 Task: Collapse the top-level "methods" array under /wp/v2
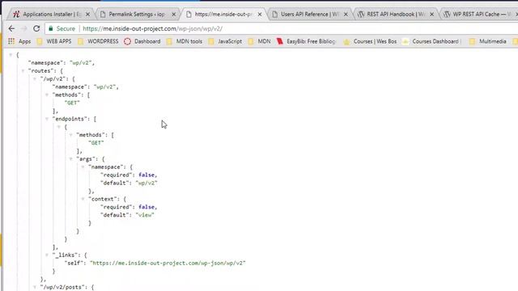tap(47, 95)
